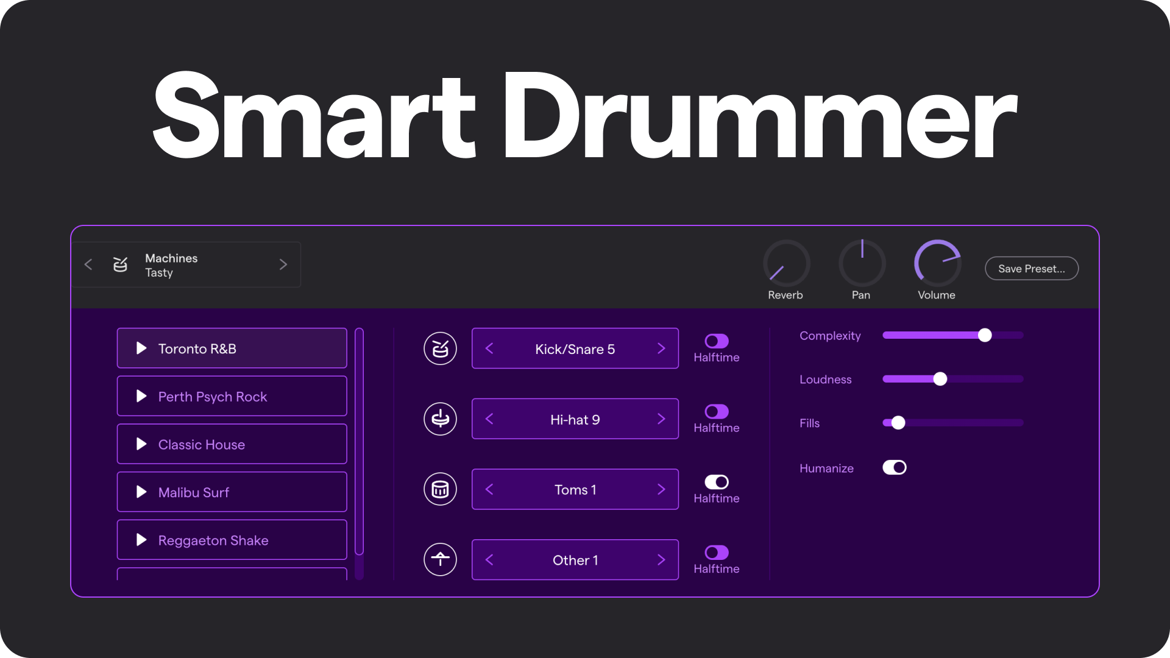
Task: Disable Halftime for Kick/Snare 5
Action: (x=716, y=340)
